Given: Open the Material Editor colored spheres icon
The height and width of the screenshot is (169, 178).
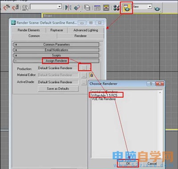Looking at the screenshot, I should 117,8.
